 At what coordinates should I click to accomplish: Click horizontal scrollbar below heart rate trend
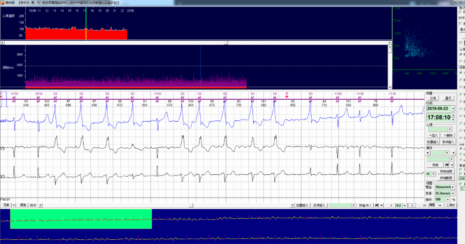click(196, 43)
